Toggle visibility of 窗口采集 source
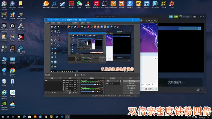Screen dimensions: 212x119 click(75, 91)
